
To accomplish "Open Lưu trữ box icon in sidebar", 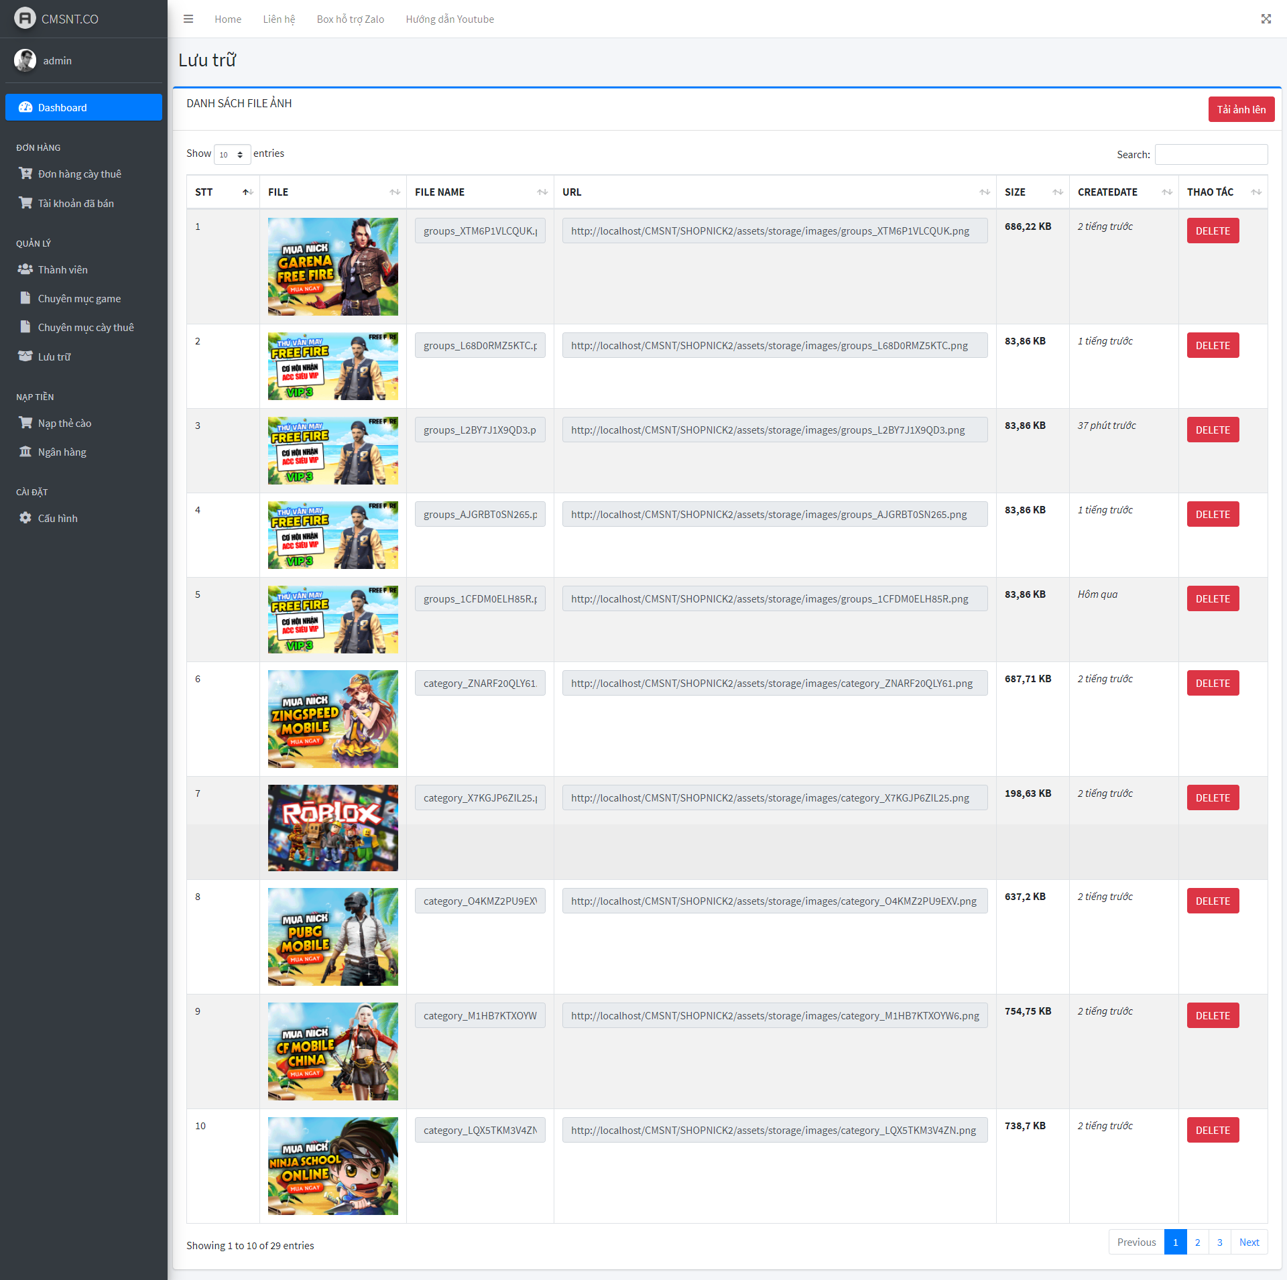I will [25, 357].
